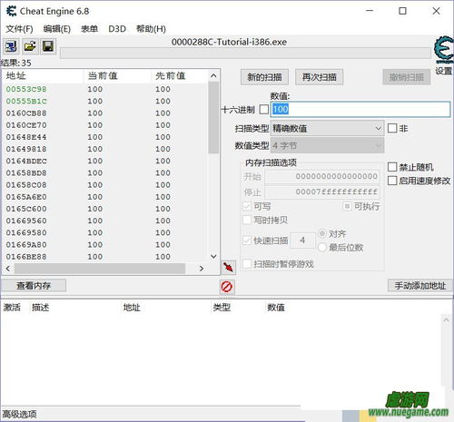Click the fast scan alignment value field
The image size is (454, 422).
(302, 240)
